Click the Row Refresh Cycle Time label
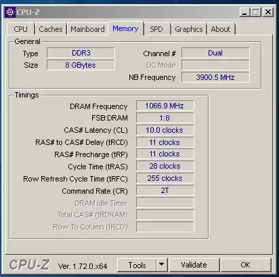 [75, 179]
